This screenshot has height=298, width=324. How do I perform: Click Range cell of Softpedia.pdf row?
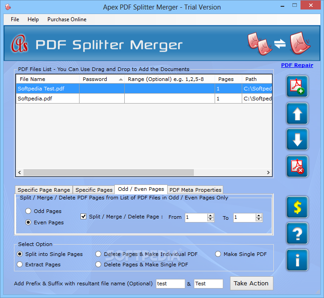169,99
